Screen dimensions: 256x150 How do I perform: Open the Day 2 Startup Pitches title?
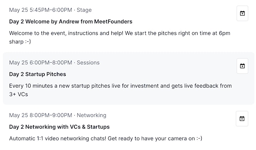coord(38,74)
